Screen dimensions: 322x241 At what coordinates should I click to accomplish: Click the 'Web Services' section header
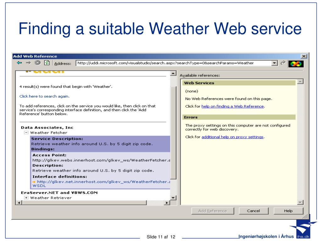(x=239, y=83)
